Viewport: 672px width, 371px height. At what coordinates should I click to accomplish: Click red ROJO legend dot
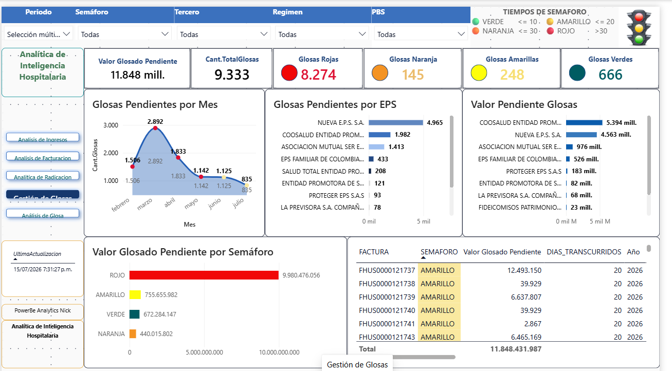pos(550,31)
